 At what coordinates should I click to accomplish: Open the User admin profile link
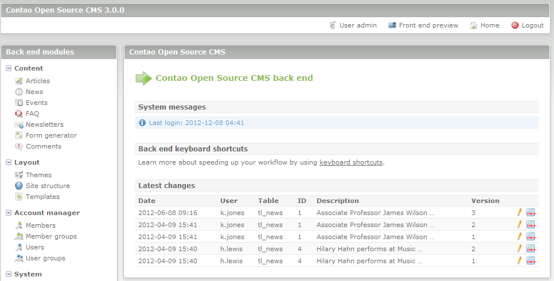point(357,25)
